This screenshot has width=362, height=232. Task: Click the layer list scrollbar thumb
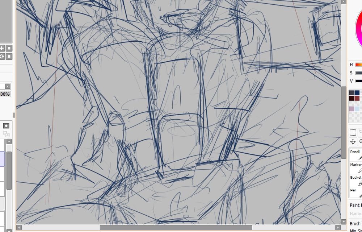[x=9, y=170]
